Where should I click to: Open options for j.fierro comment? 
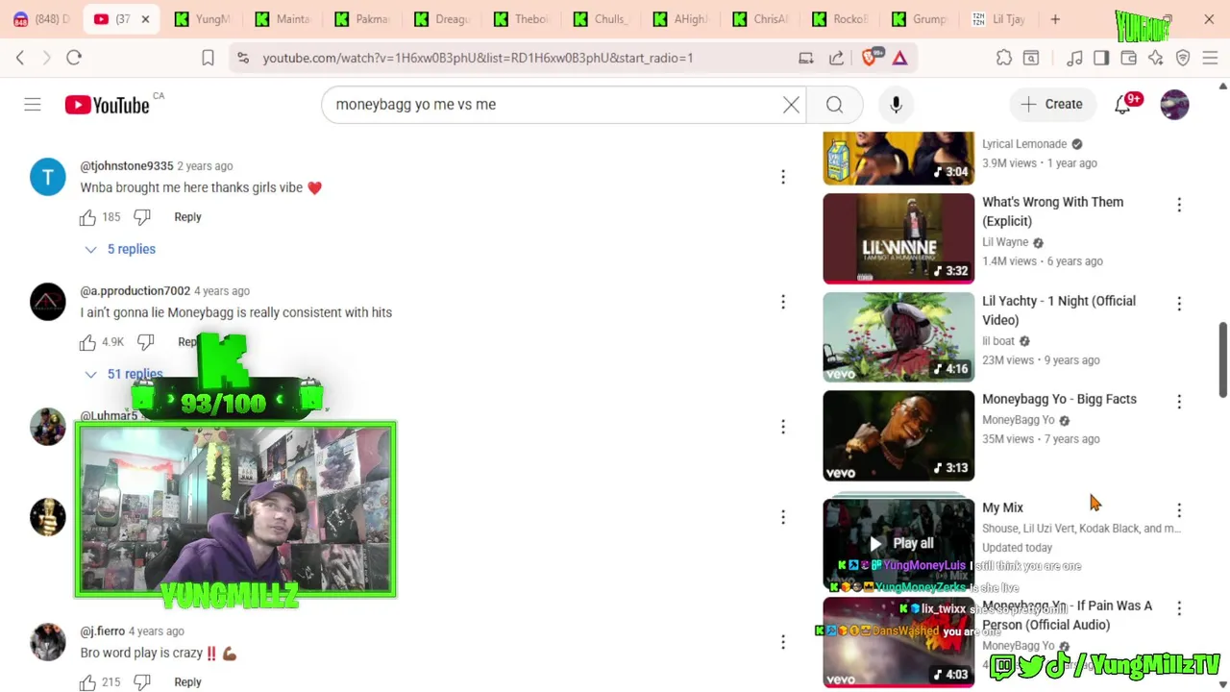(x=783, y=642)
